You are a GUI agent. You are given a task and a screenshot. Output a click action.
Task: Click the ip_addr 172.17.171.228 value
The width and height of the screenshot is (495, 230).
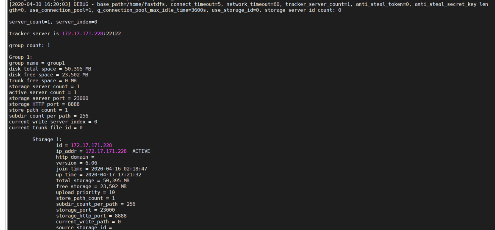pyautogui.click(x=106, y=151)
